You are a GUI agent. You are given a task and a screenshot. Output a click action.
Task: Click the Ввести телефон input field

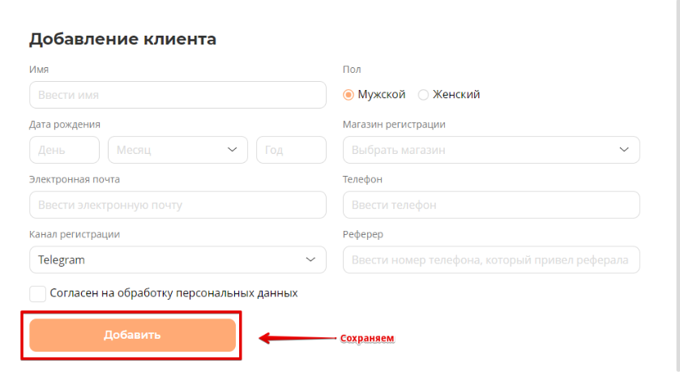pyautogui.click(x=491, y=205)
